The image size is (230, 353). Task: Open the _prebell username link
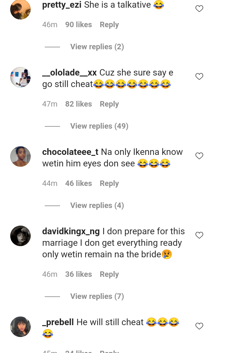[x=58, y=322]
